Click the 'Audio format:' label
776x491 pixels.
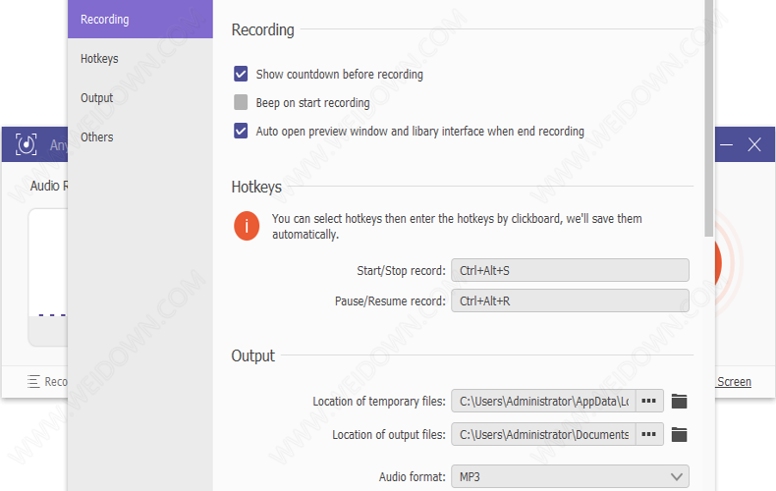pos(413,476)
